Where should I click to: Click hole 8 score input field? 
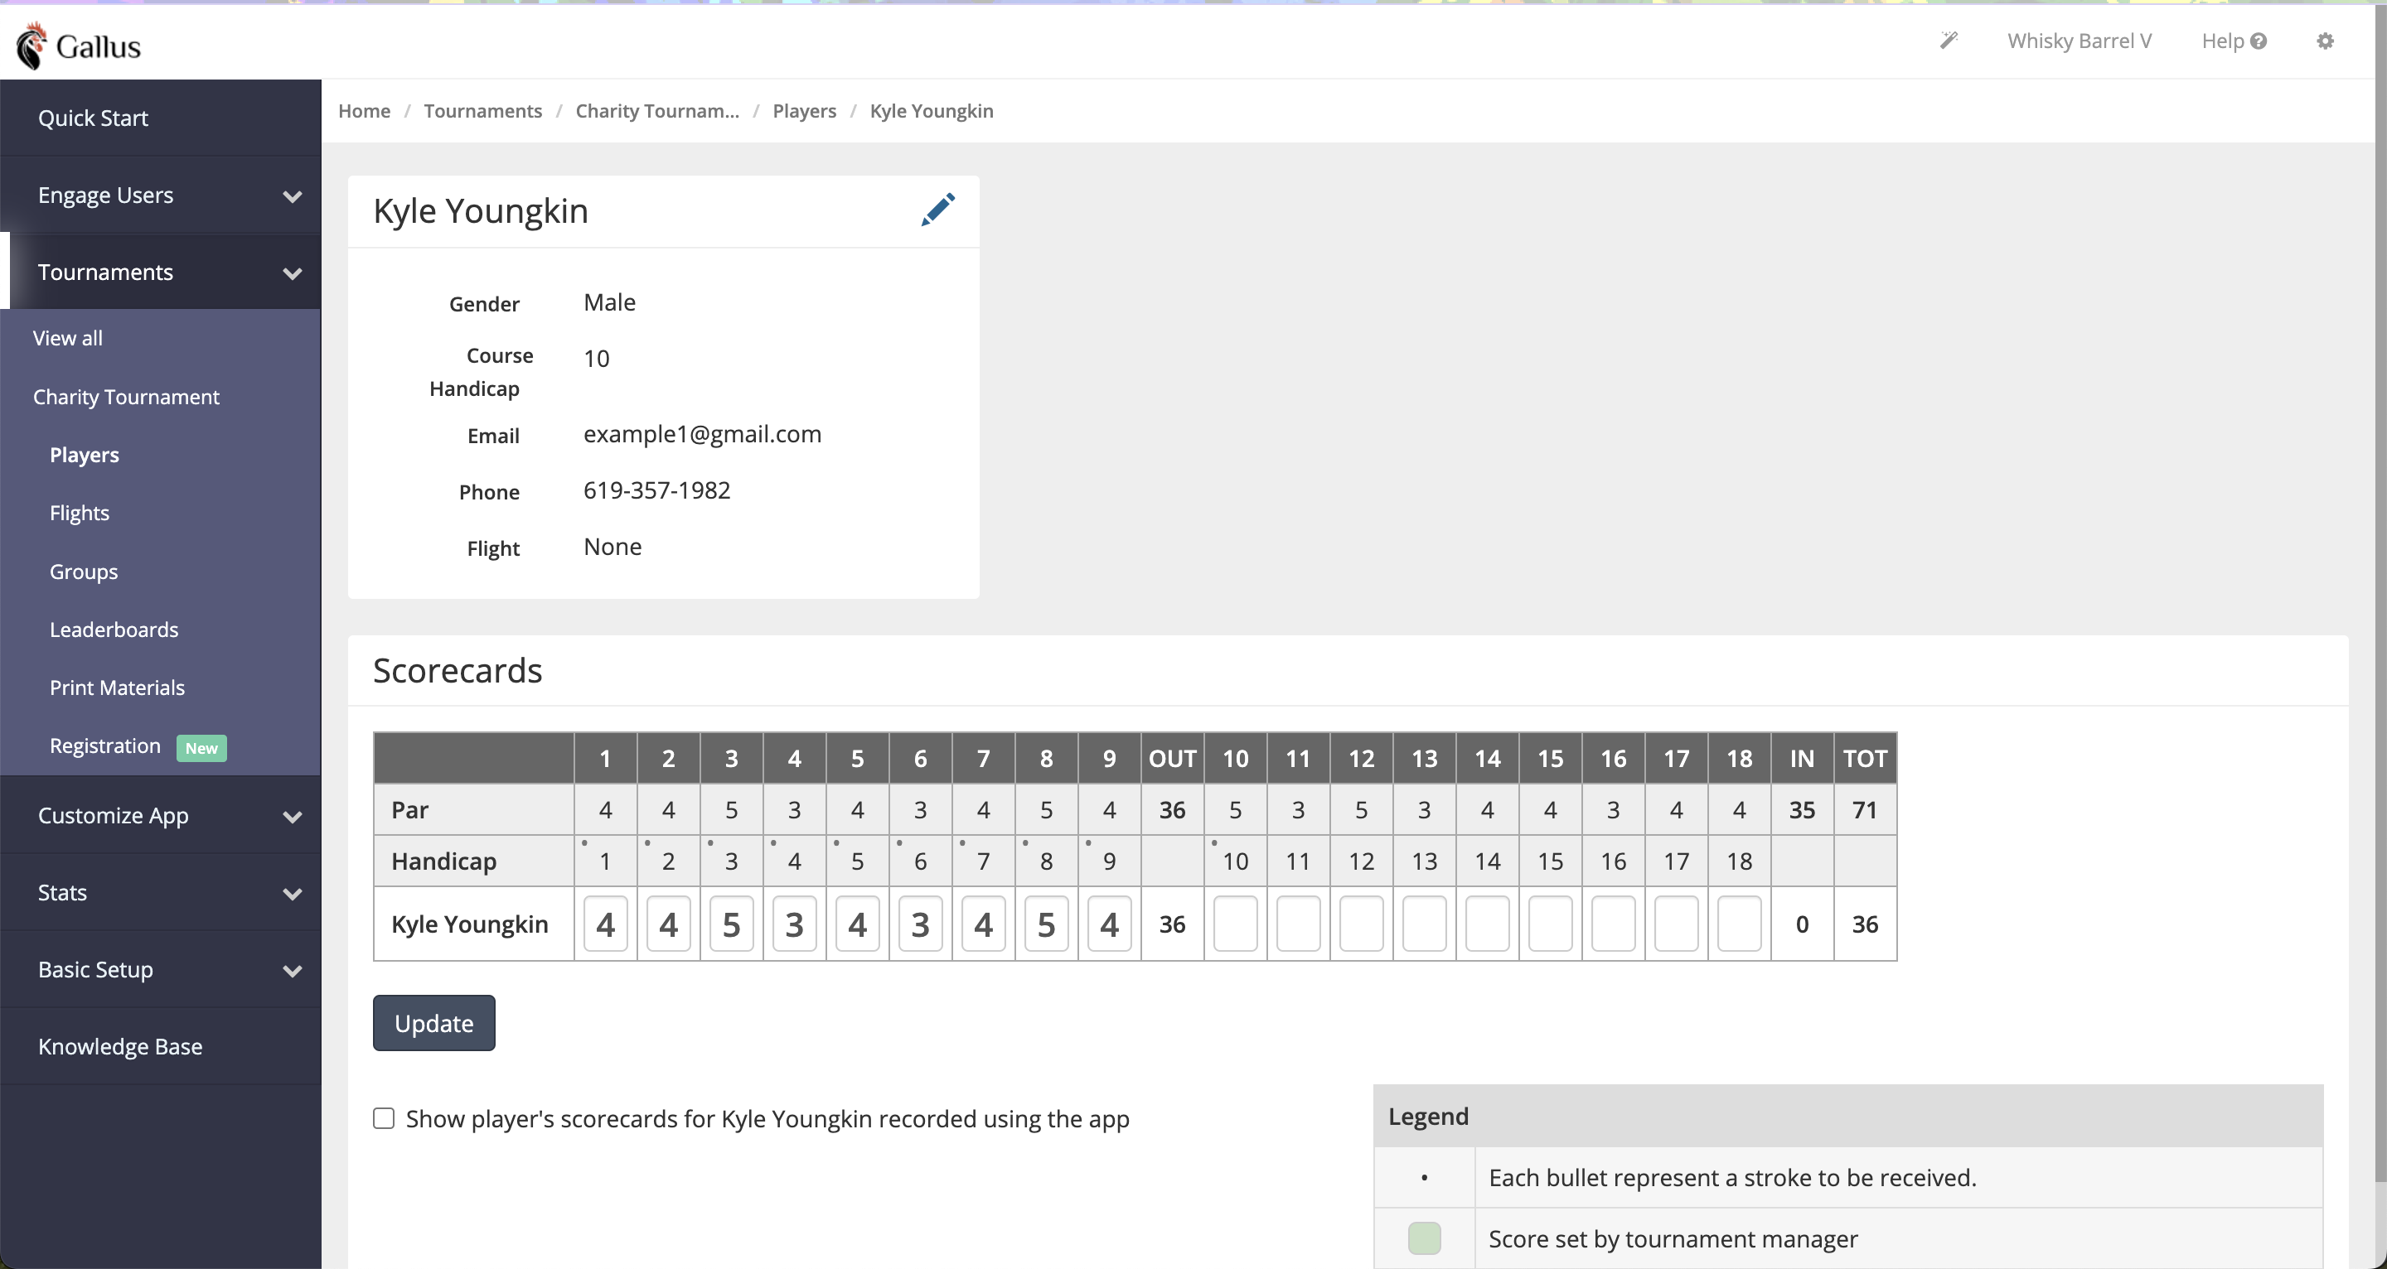(1046, 924)
